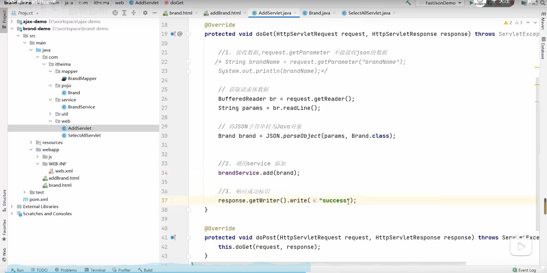This screenshot has height=273, width=547.
Task: Fold the block comment at line 22
Action: point(188,62)
